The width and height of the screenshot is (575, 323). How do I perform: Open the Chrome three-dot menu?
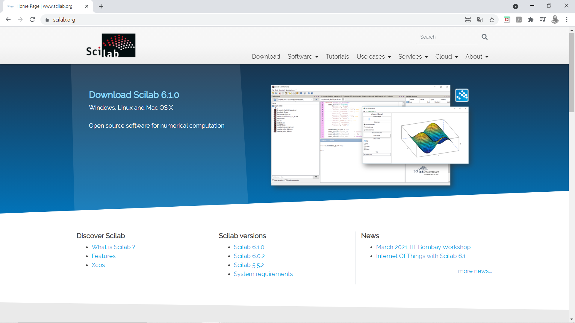pyautogui.click(x=567, y=20)
